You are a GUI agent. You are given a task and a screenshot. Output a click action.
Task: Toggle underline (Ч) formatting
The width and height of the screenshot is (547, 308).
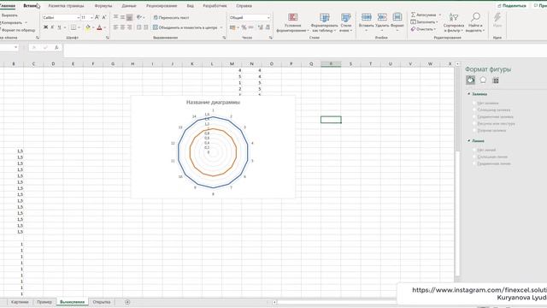click(x=59, y=27)
